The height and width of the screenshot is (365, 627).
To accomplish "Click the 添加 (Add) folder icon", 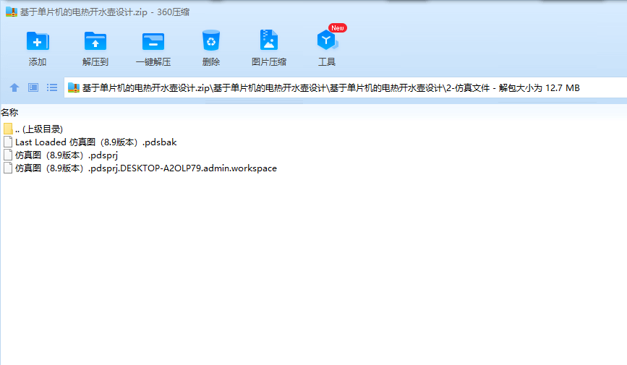I will point(38,40).
